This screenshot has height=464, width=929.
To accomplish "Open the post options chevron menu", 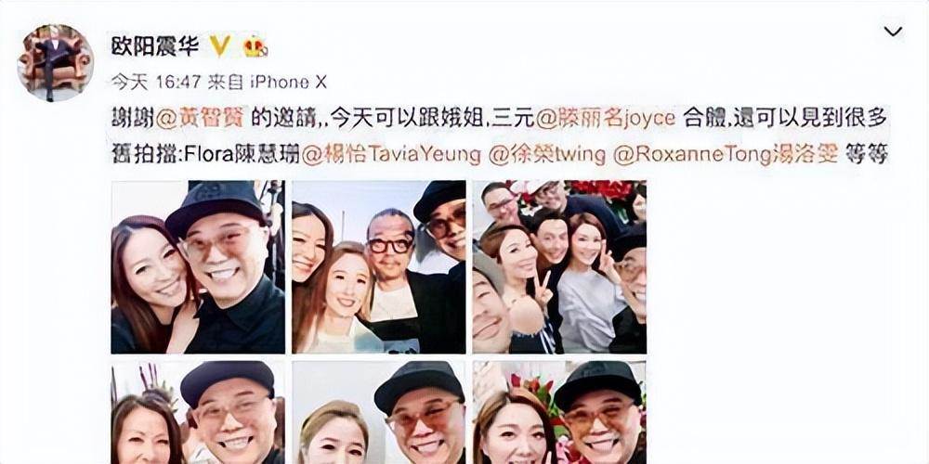I will point(893,32).
